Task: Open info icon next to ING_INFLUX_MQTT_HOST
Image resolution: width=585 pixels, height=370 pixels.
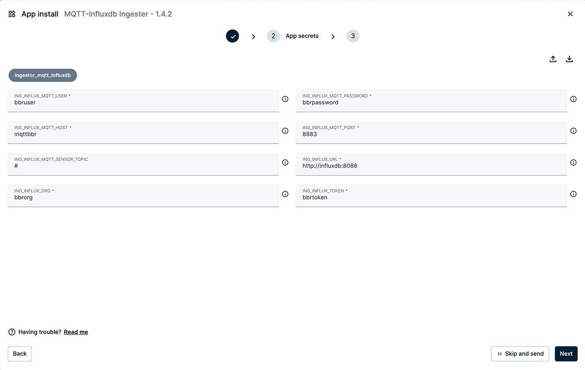Action: pyautogui.click(x=285, y=131)
